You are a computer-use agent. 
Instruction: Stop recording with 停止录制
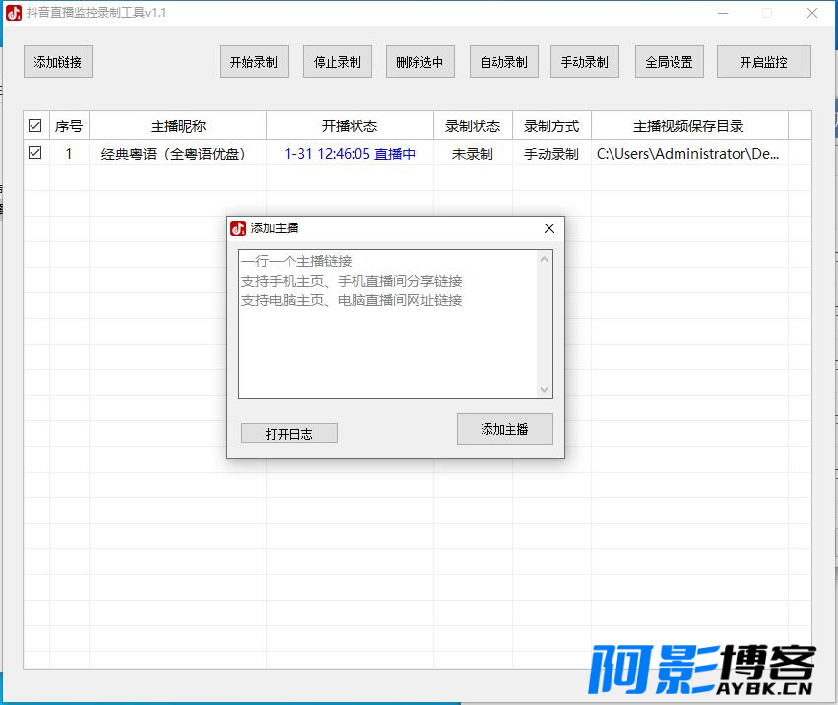pos(337,62)
